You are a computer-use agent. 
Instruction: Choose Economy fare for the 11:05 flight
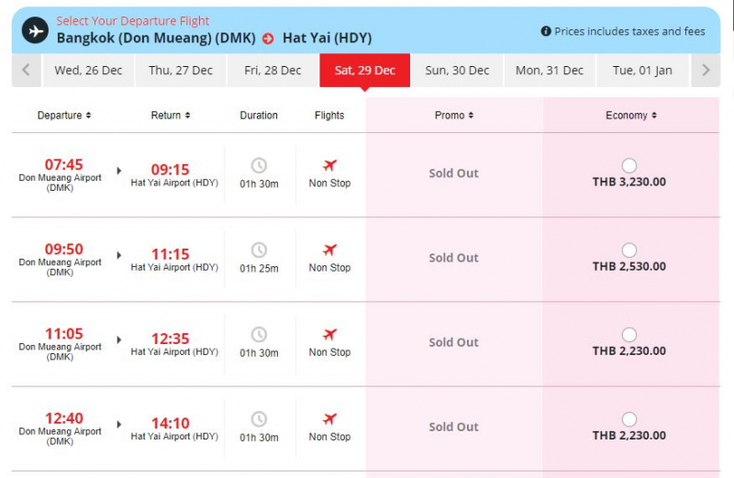point(629,335)
